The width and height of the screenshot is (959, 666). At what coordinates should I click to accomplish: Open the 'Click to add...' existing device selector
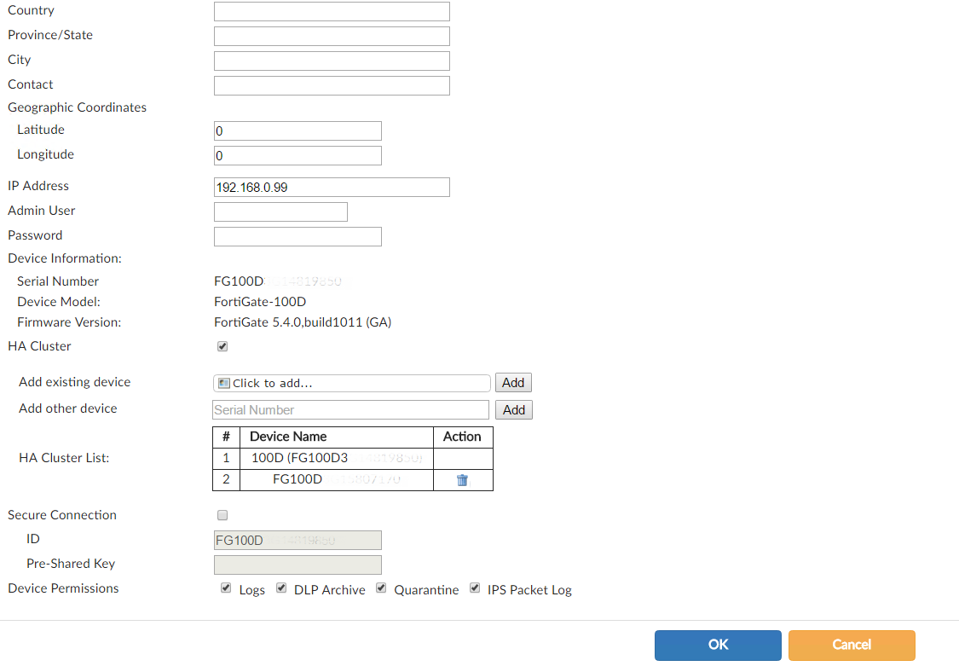(352, 383)
